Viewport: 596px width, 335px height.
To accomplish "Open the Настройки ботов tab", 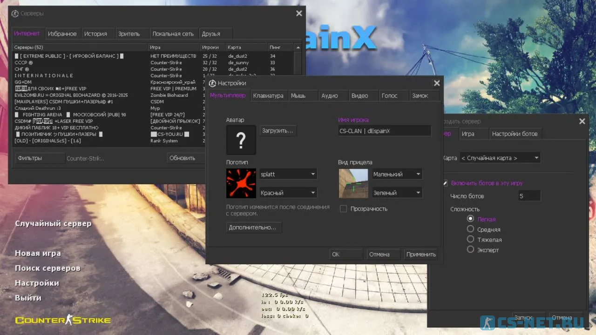I will click(515, 134).
